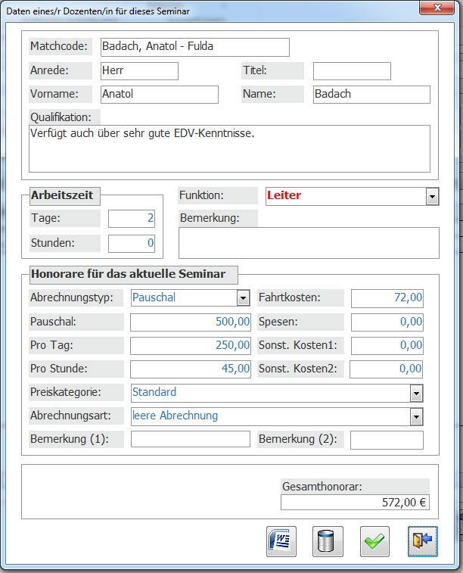Screen dimensions: 463x573
Task: Click the Fahrtkosten field showing 72,00
Action: [x=387, y=298]
